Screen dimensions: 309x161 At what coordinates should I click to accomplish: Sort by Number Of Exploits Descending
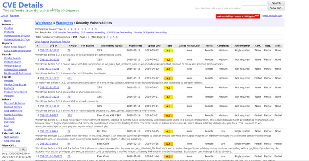pyautogui.click(x=150, y=33)
